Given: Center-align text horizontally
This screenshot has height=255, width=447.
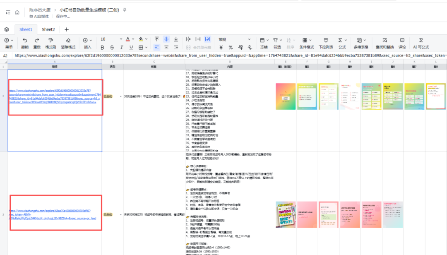Looking at the screenshot, I should click(x=166, y=47).
